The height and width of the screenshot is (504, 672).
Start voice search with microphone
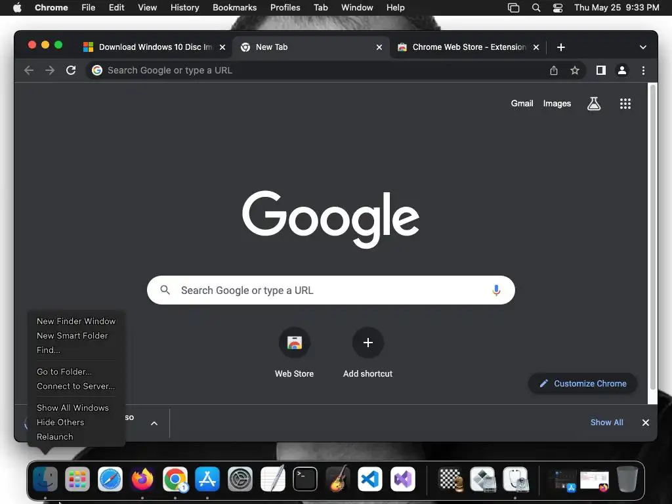click(x=496, y=290)
